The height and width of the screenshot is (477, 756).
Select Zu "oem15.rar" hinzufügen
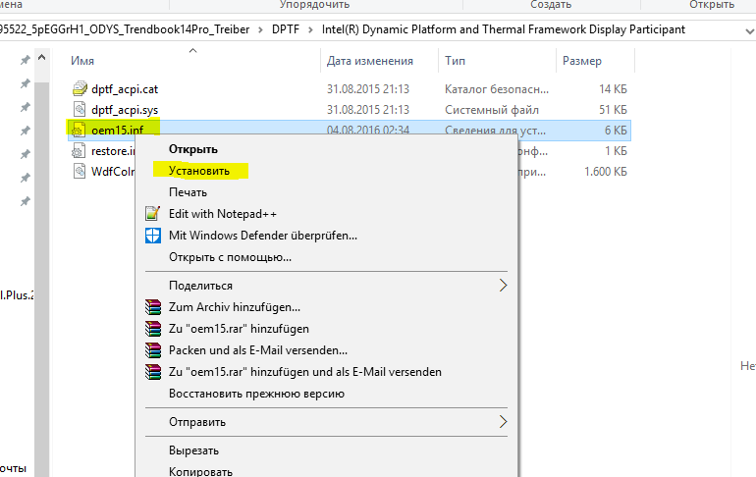pyautogui.click(x=239, y=329)
